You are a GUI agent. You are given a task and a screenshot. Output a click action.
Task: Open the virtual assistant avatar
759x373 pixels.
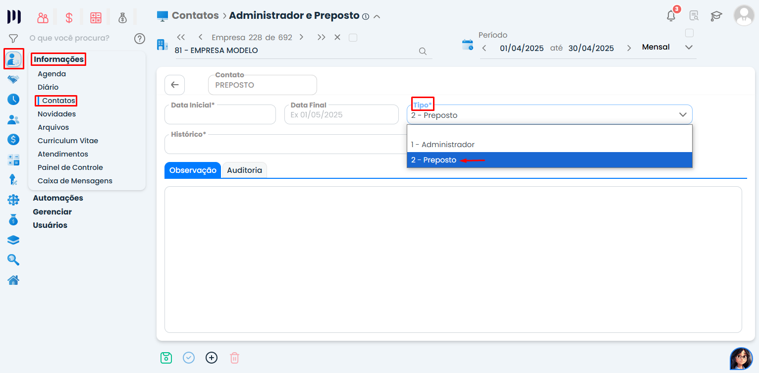741,359
